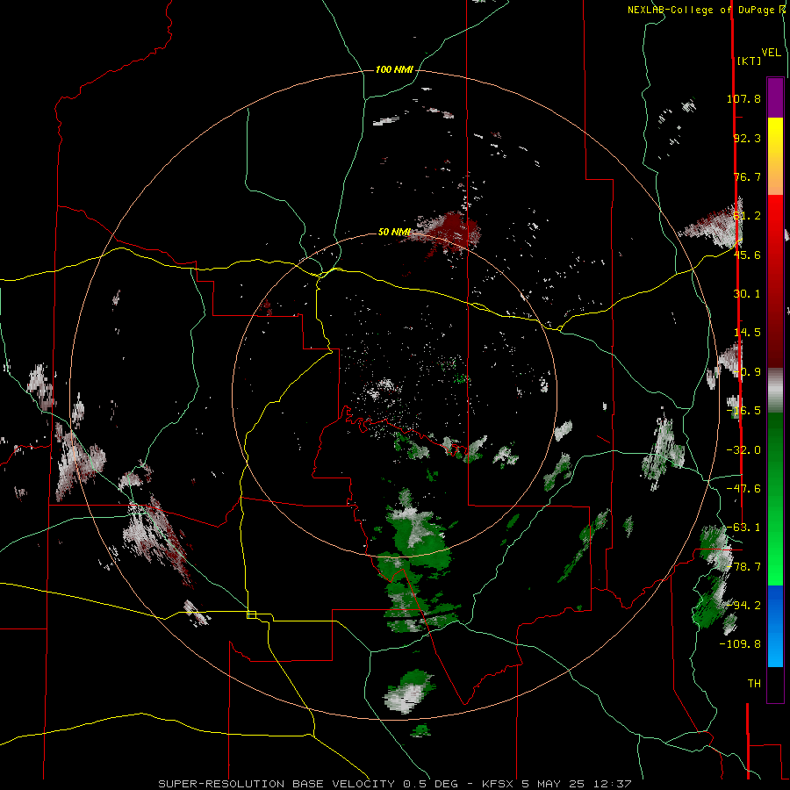790x790 pixels.
Task: Click the 100 NMI range ring label
Action: click(394, 69)
